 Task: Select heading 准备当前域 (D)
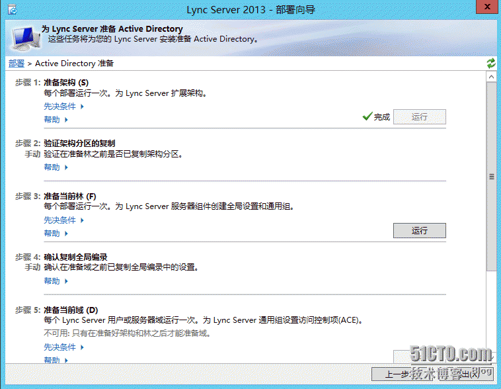[71, 310]
